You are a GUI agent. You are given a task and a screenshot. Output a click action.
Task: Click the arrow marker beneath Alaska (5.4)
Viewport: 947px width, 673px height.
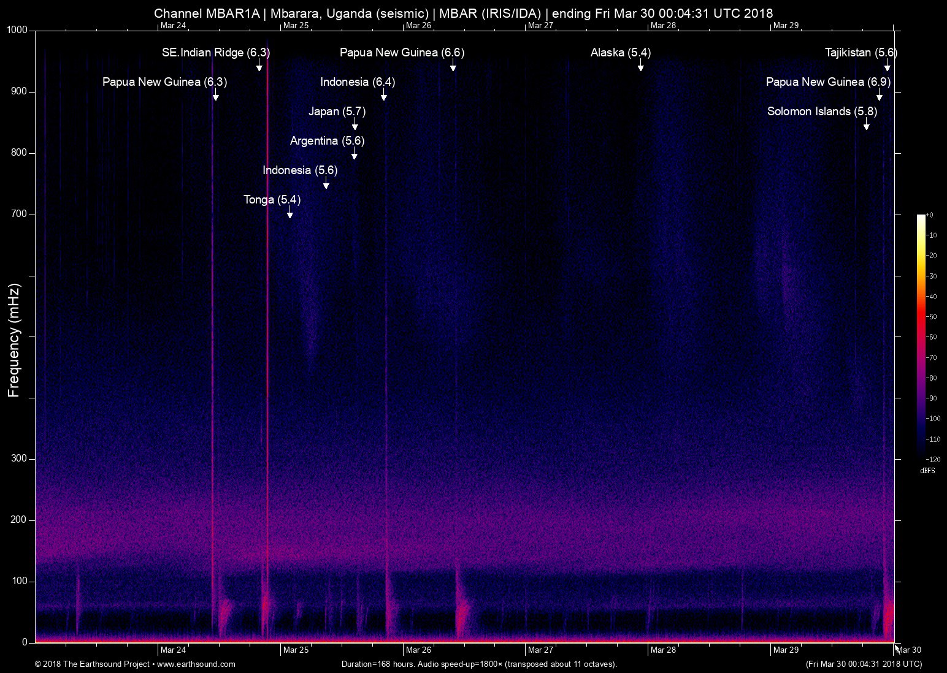[640, 66]
